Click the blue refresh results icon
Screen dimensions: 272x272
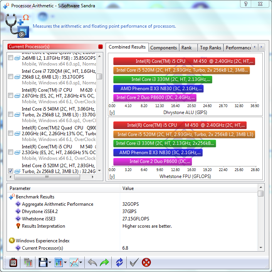click(119, 262)
